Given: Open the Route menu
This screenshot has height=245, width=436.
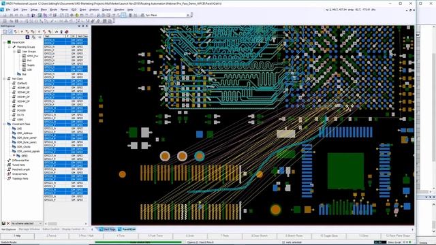Looking at the screenshot, I should [53, 10].
